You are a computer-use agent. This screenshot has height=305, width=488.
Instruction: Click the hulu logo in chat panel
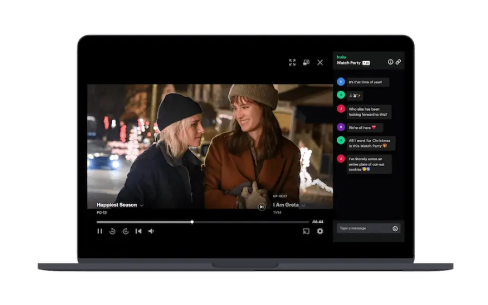click(341, 57)
